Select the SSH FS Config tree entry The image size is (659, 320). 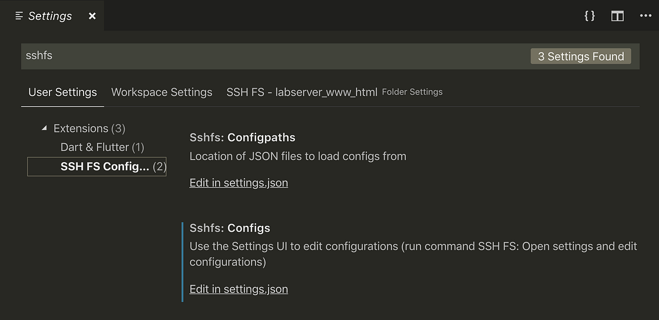104,166
